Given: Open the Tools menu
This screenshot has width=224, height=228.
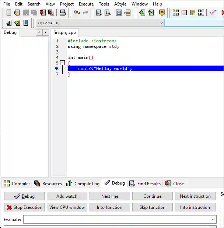Looking at the screenshot, I should (x=104, y=4).
